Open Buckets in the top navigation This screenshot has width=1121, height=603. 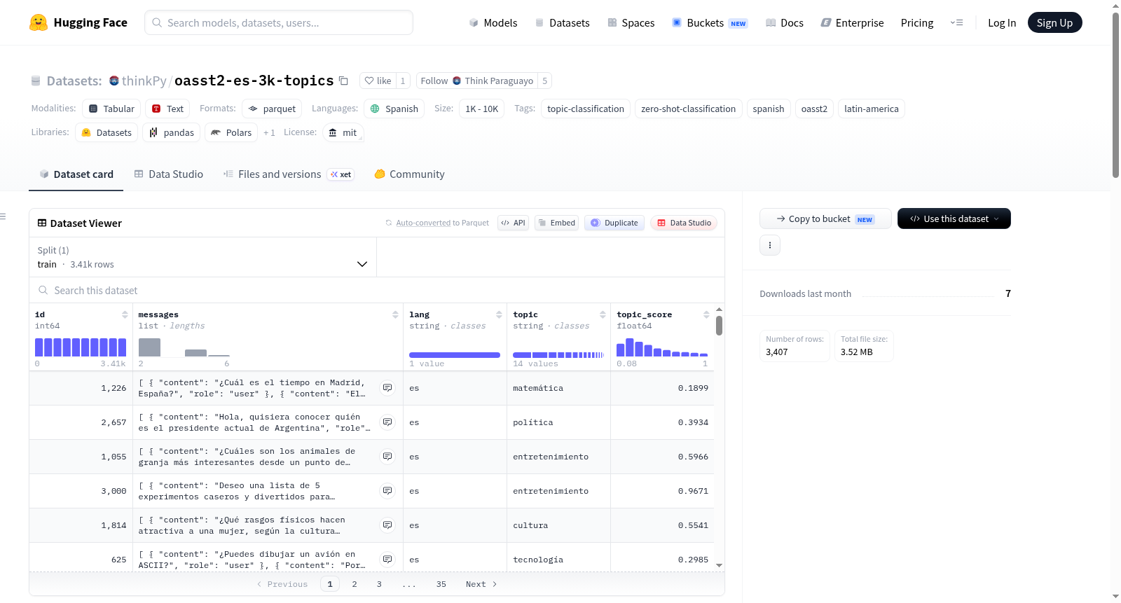tap(710, 23)
